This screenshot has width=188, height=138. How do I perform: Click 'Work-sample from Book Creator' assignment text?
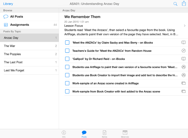point(116,92)
